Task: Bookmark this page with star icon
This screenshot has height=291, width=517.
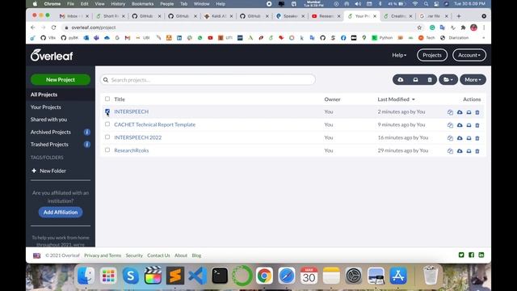Action: coord(419,27)
